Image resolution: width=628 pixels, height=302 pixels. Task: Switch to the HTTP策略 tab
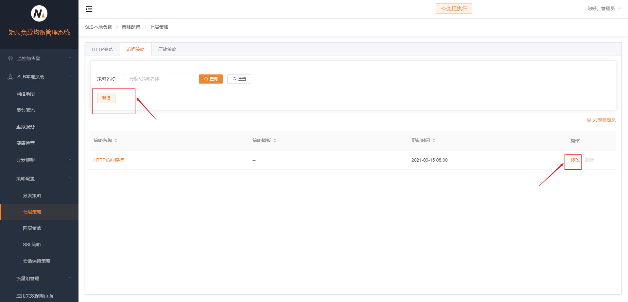click(x=102, y=49)
